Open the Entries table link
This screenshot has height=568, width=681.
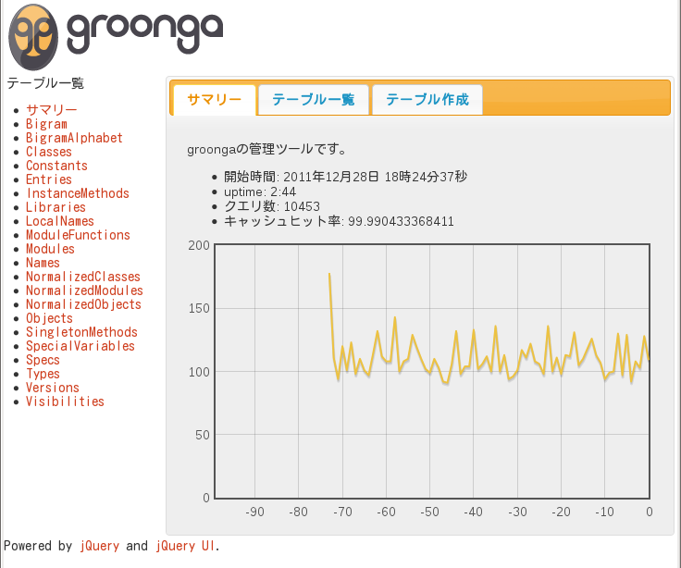(49, 179)
